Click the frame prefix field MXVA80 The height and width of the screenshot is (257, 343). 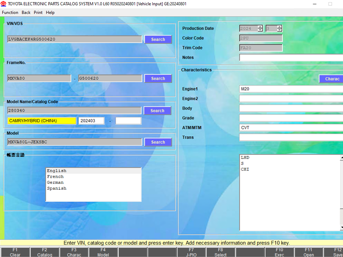point(39,78)
